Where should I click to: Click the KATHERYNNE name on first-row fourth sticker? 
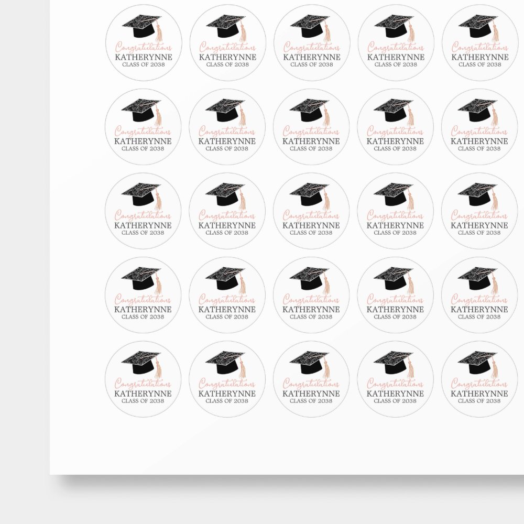point(396,57)
